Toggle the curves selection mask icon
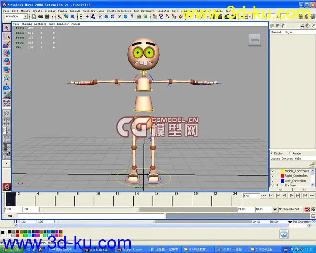The image size is (316, 253). point(100,17)
